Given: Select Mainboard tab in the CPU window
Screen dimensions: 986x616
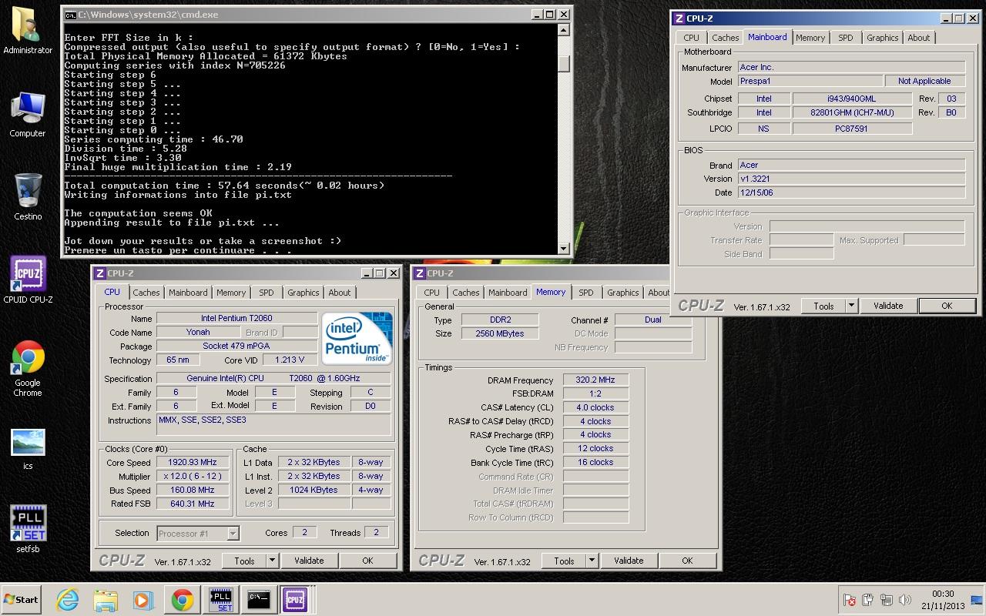Looking at the screenshot, I should coord(188,293).
